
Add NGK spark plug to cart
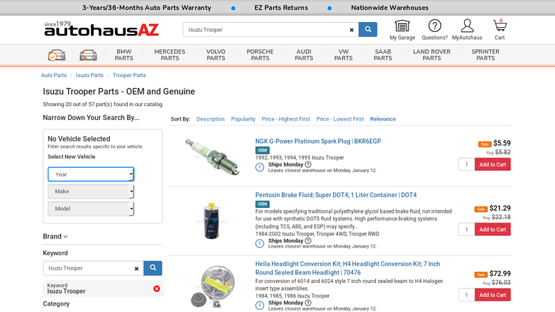[493, 164]
